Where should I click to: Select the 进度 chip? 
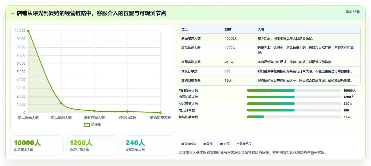point(225,144)
